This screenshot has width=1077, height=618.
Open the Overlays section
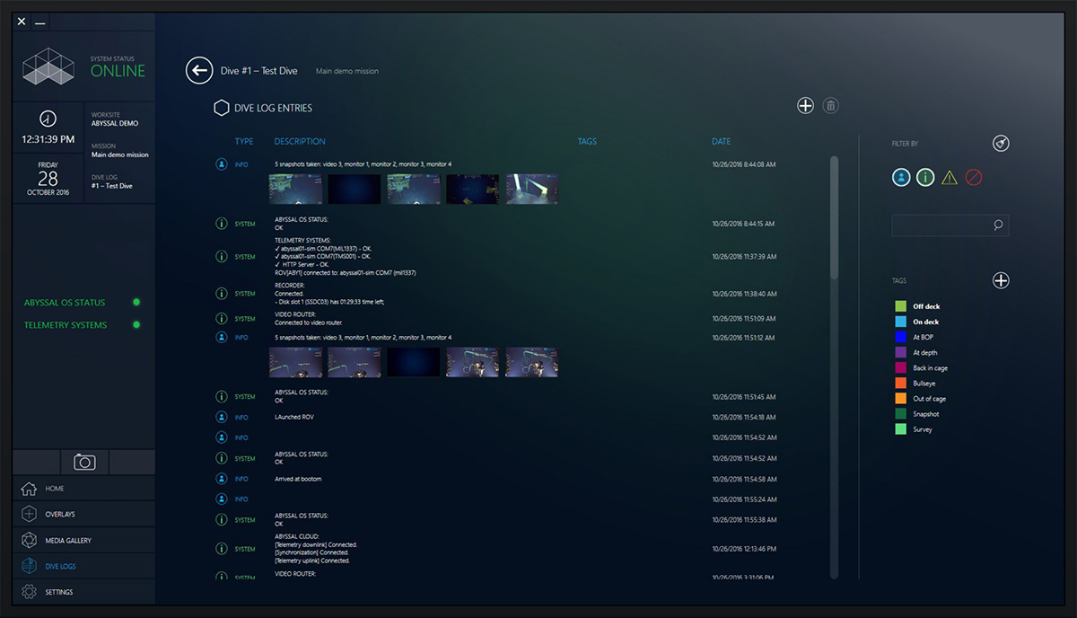click(x=84, y=515)
